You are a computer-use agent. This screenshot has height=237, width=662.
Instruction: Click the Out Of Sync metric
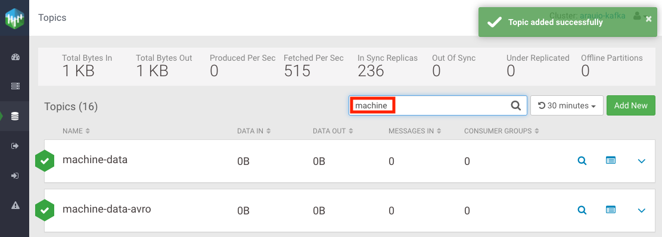tap(454, 66)
